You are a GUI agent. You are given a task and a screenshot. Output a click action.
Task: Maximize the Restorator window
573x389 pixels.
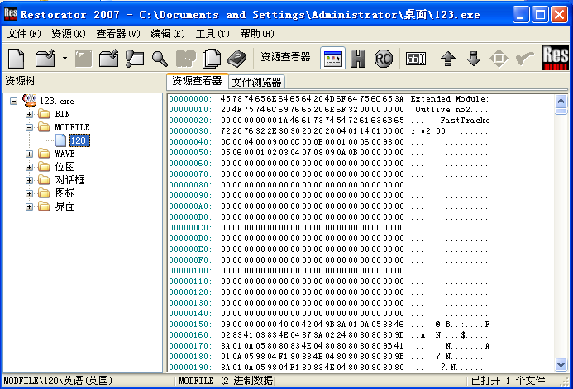tap(540, 15)
